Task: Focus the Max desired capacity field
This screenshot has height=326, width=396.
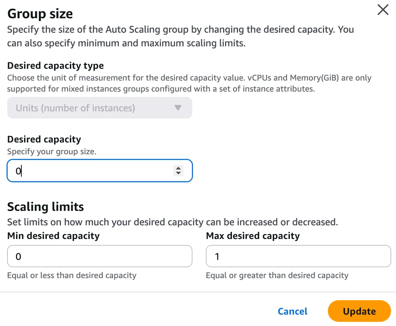Action: [x=298, y=256]
